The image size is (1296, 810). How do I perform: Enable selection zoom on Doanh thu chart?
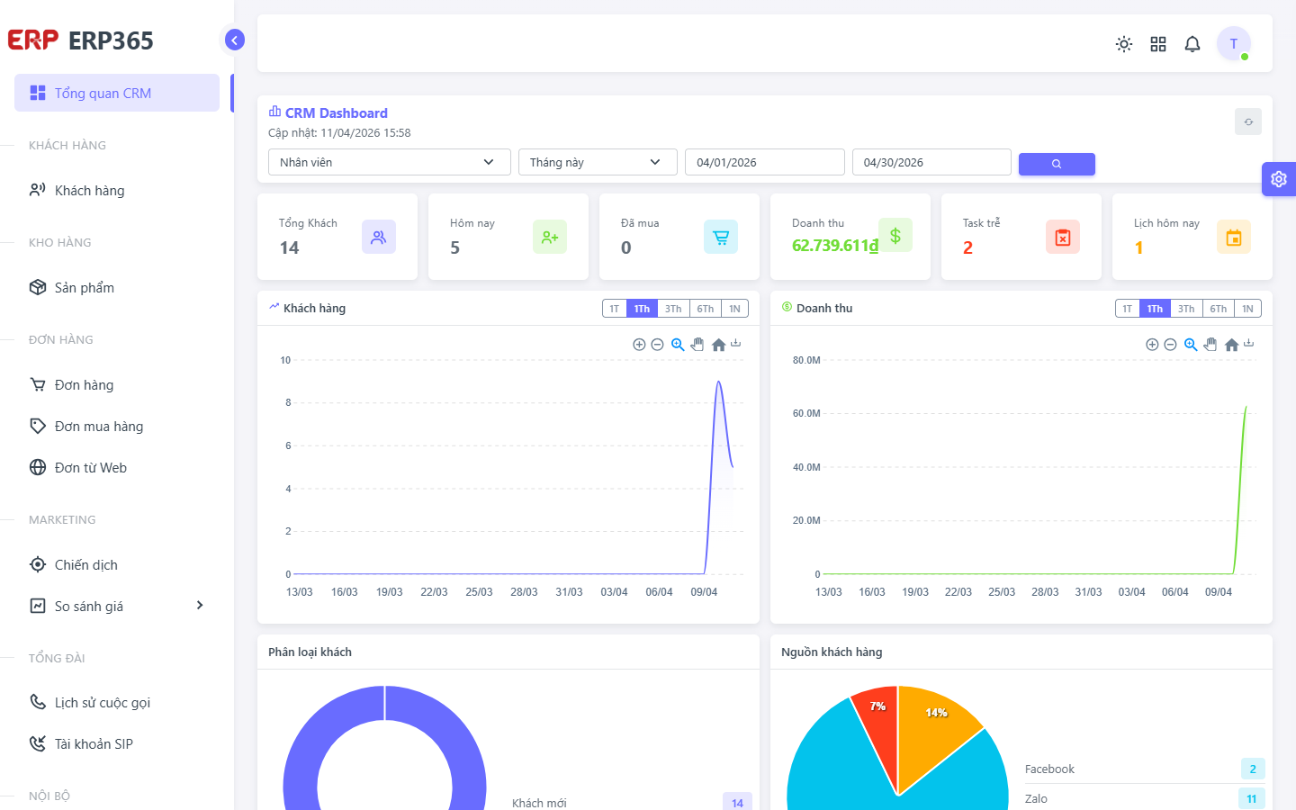tap(1191, 345)
